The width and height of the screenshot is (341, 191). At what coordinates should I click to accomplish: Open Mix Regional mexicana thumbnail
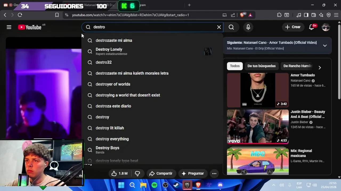pyautogui.click(x=258, y=161)
